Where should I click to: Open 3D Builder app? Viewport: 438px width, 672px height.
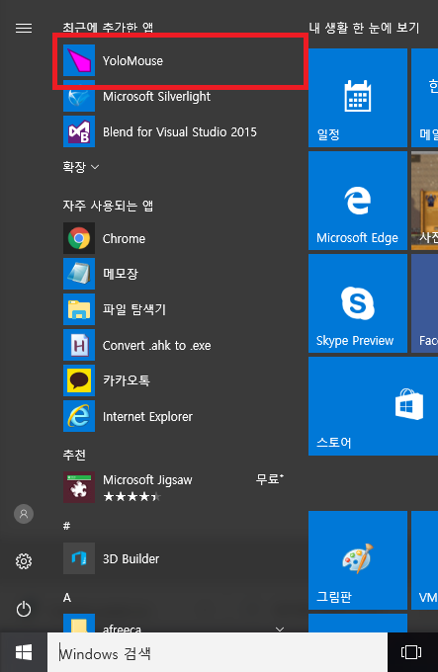(x=178, y=558)
